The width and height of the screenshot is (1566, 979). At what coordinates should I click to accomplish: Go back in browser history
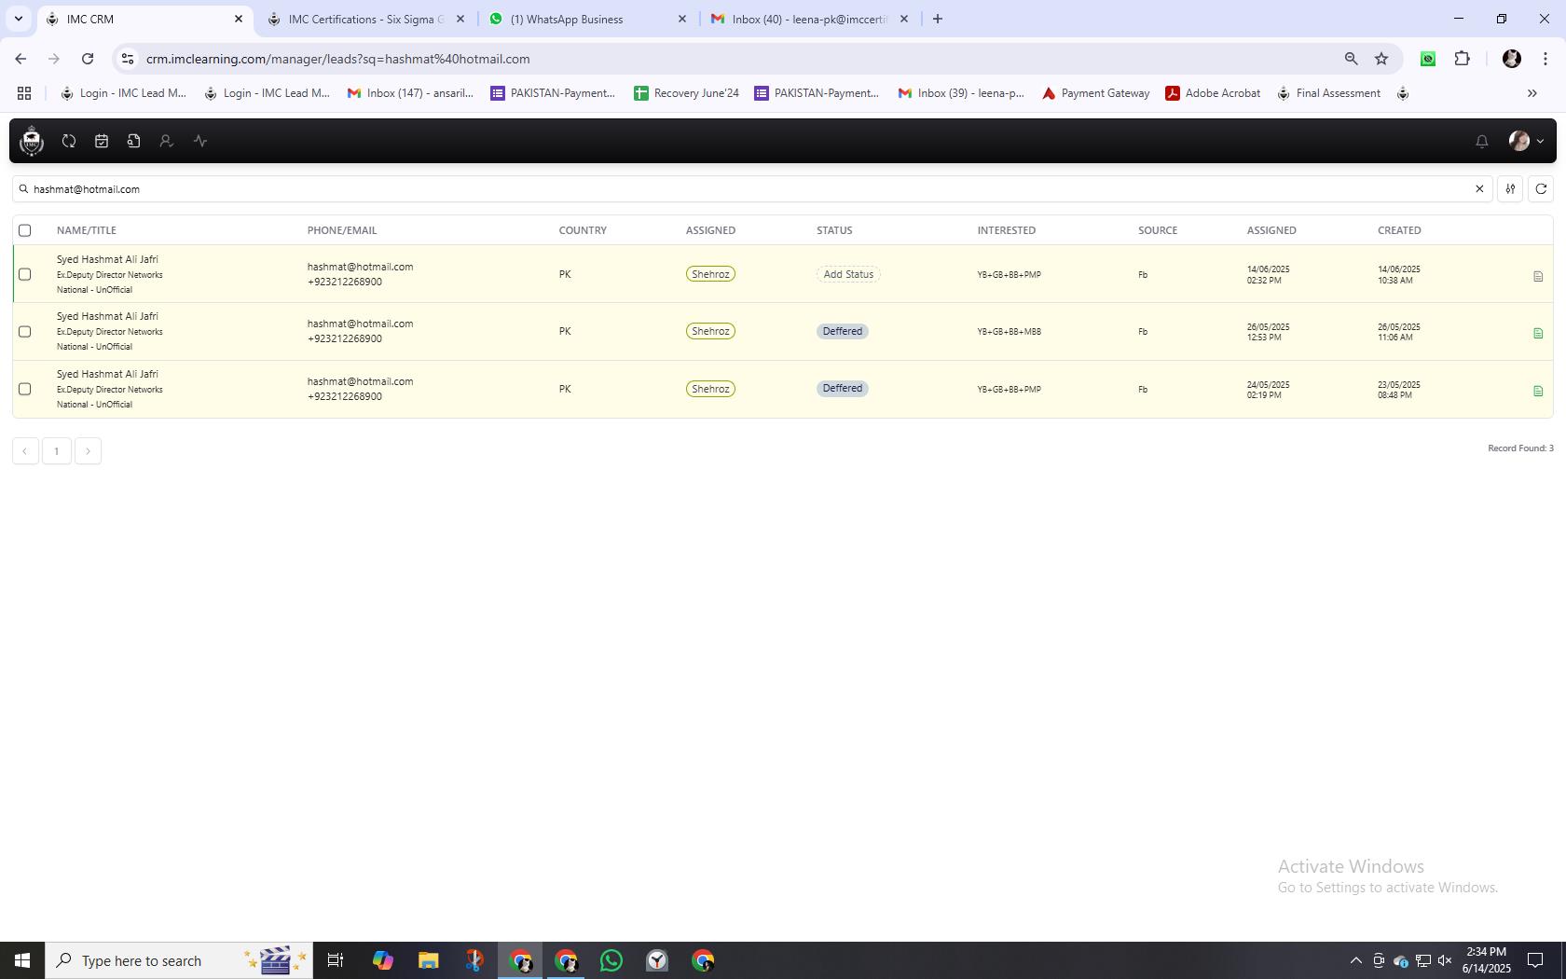[x=21, y=59]
